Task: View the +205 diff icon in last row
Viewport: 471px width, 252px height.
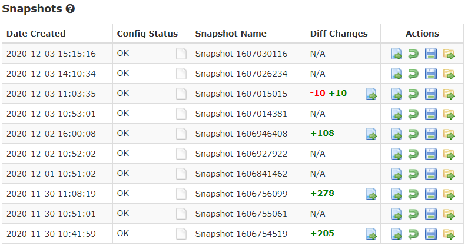Action: pos(371,234)
